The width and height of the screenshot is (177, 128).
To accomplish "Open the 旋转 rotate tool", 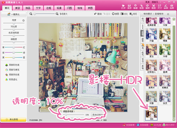I will pos(148,7).
